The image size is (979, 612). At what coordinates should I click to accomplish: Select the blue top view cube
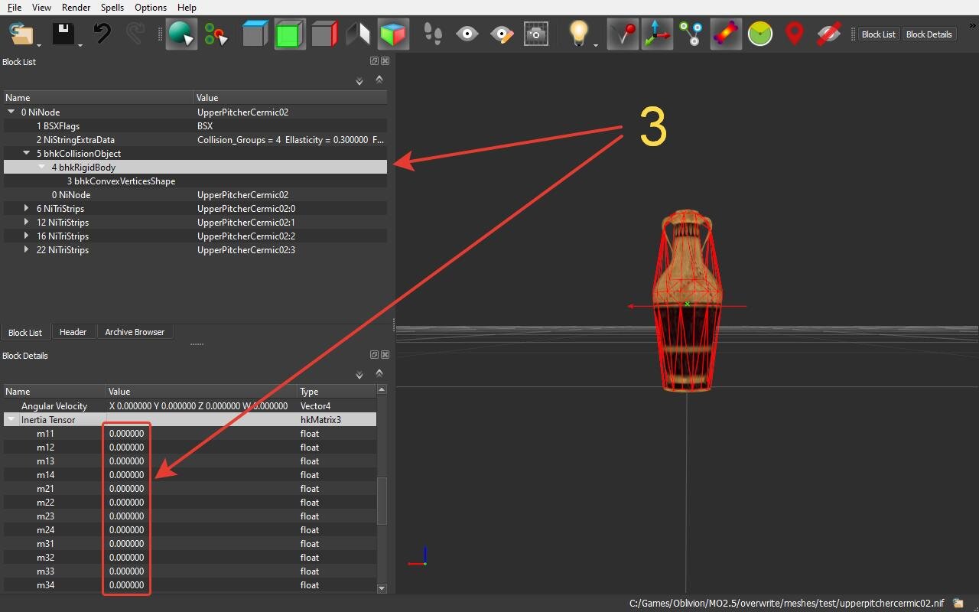coord(255,34)
